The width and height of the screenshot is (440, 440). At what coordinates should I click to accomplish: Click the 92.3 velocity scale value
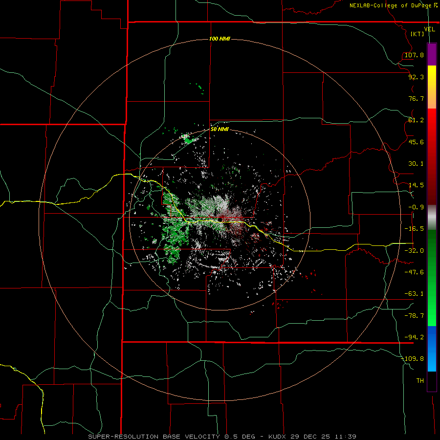(416, 77)
